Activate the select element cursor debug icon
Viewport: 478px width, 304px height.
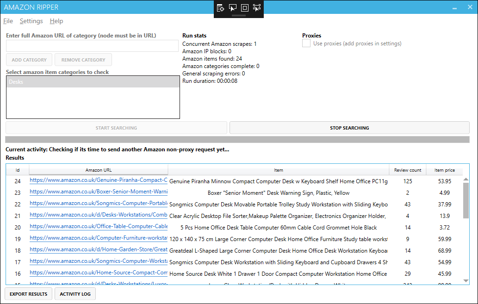tap(233, 8)
